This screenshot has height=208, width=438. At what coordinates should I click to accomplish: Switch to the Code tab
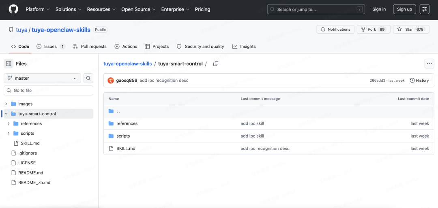[20, 47]
